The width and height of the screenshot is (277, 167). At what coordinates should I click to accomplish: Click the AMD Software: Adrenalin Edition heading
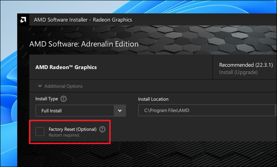[x=84, y=44]
